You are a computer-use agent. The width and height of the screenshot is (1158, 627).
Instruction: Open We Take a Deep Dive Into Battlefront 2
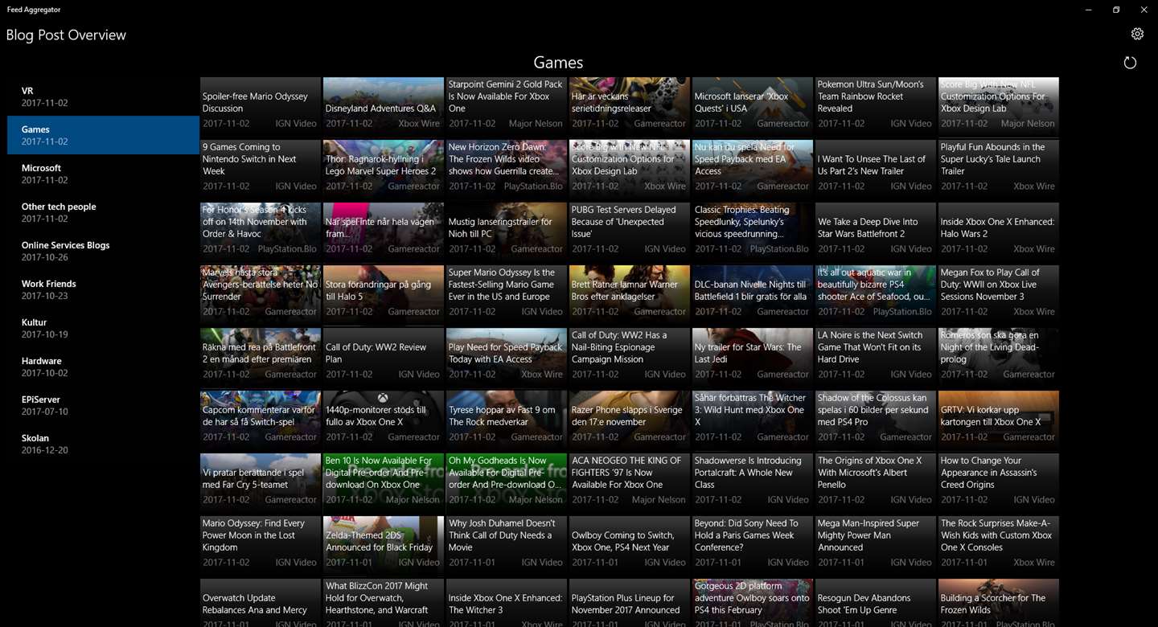[876, 232]
